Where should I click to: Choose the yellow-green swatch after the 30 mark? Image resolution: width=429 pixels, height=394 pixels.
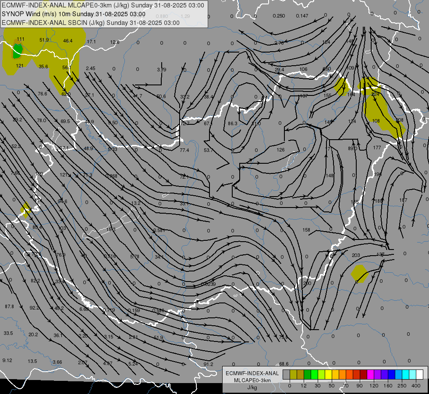point(322,374)
